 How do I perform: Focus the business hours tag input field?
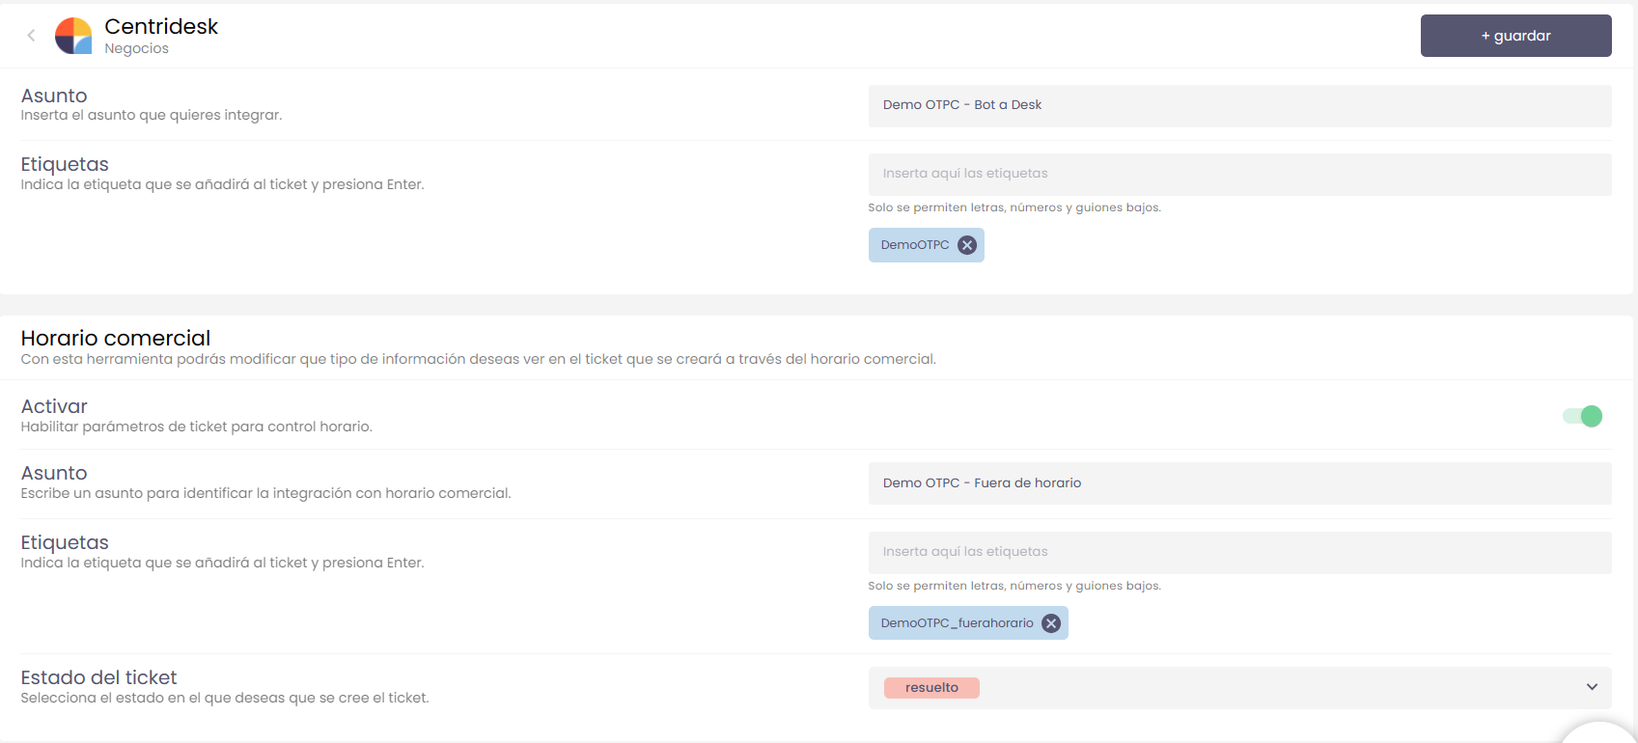point(1238,552)
